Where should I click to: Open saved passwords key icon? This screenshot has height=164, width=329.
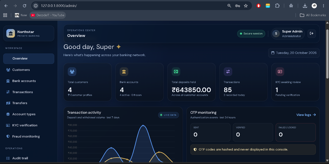click(237, 6)
